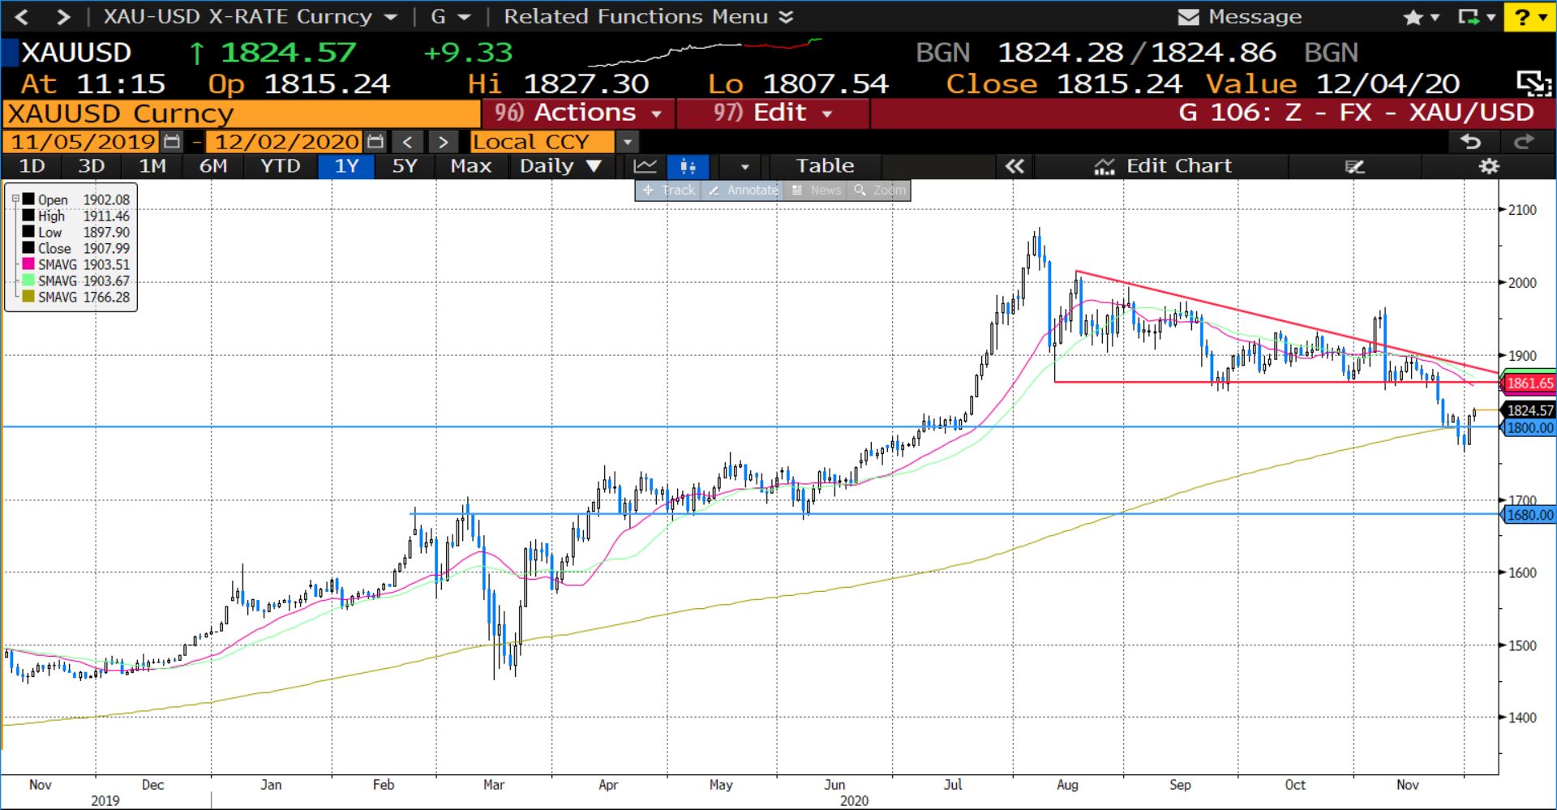Activate the Zoom tool
This screenshot has height=810, width=1557.
point(879,190)
